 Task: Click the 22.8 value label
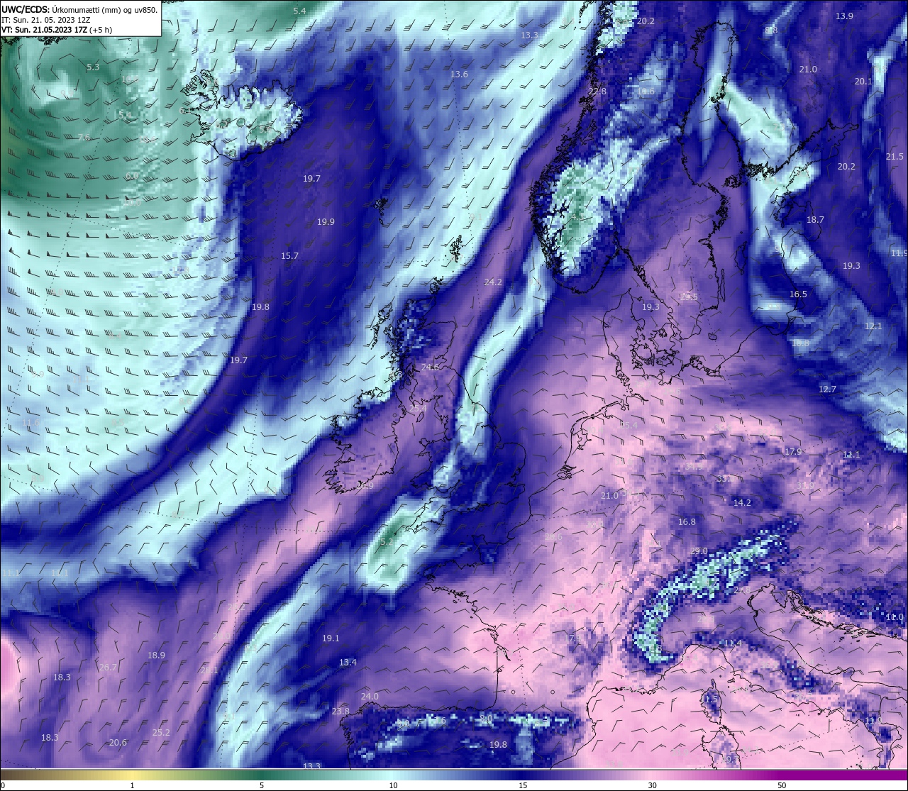tap(597, 92)
